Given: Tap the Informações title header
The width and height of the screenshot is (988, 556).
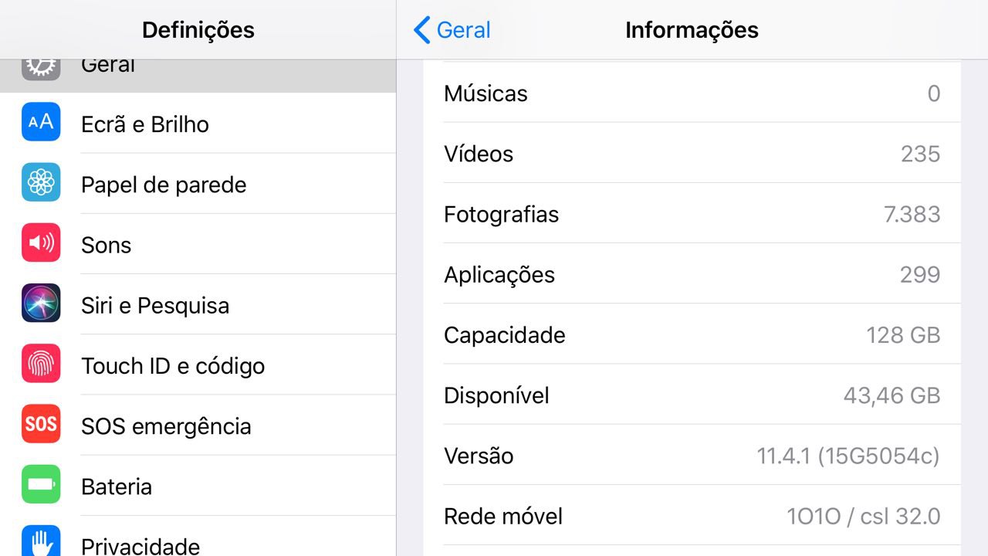Looking at the screenshot, I should pos(692,30).
